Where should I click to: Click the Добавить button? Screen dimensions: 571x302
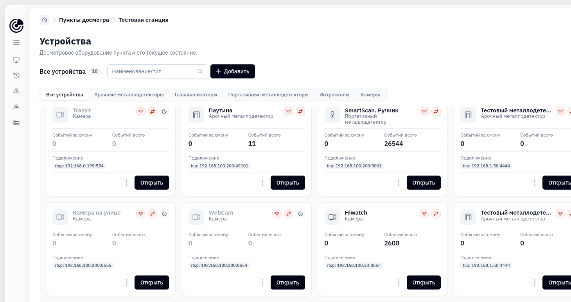233,71
